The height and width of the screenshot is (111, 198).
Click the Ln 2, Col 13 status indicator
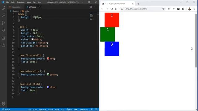32,109
